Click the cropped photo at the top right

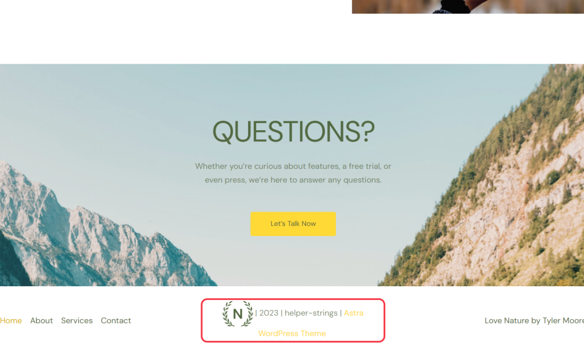pyautogui.click(x=468, y=7)
